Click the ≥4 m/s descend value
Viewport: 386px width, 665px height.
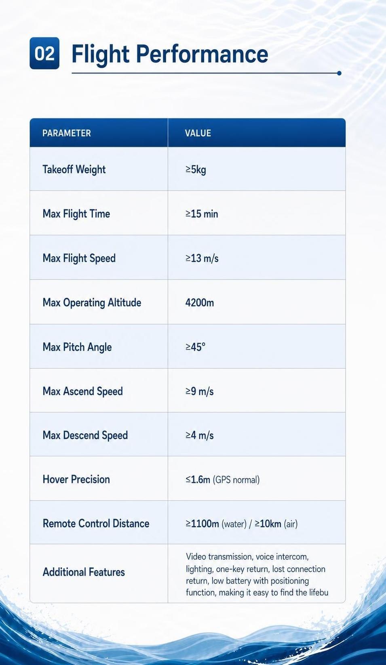pos(199,435)
